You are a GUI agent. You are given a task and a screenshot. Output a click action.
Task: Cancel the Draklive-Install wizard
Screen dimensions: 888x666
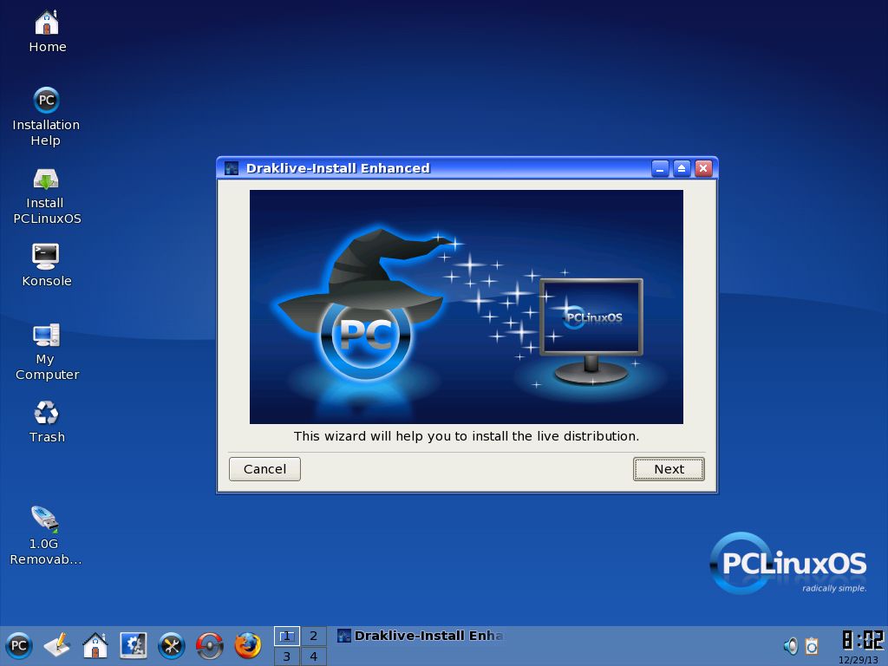[264, 469]
